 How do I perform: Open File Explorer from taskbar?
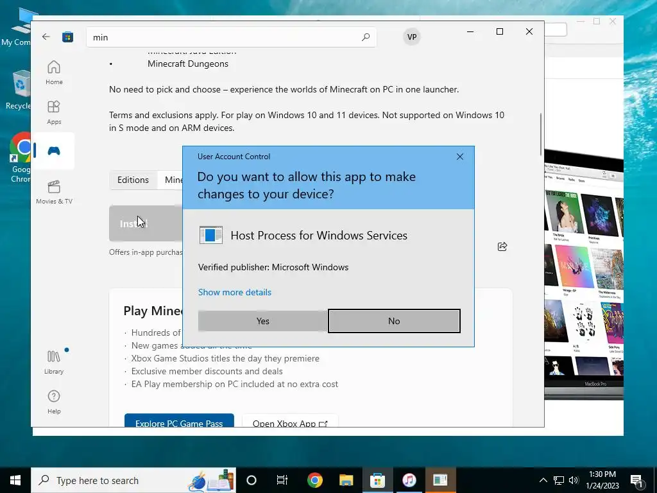(346, 480)
